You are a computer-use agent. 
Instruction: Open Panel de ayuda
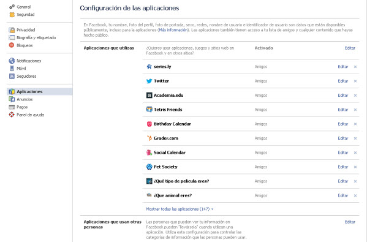click(x=30, y=115)
